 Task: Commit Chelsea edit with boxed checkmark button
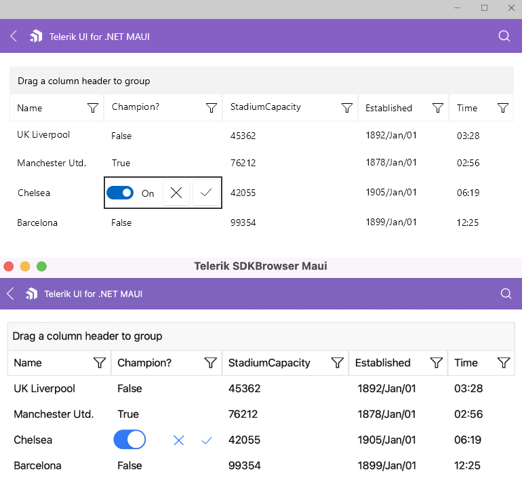[206, 193]
